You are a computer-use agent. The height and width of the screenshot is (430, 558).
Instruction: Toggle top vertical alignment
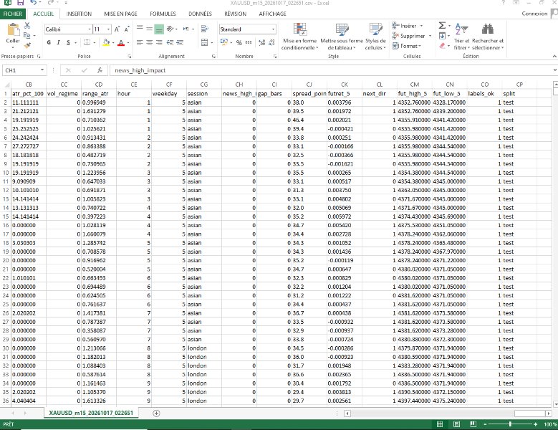[140, 29]
